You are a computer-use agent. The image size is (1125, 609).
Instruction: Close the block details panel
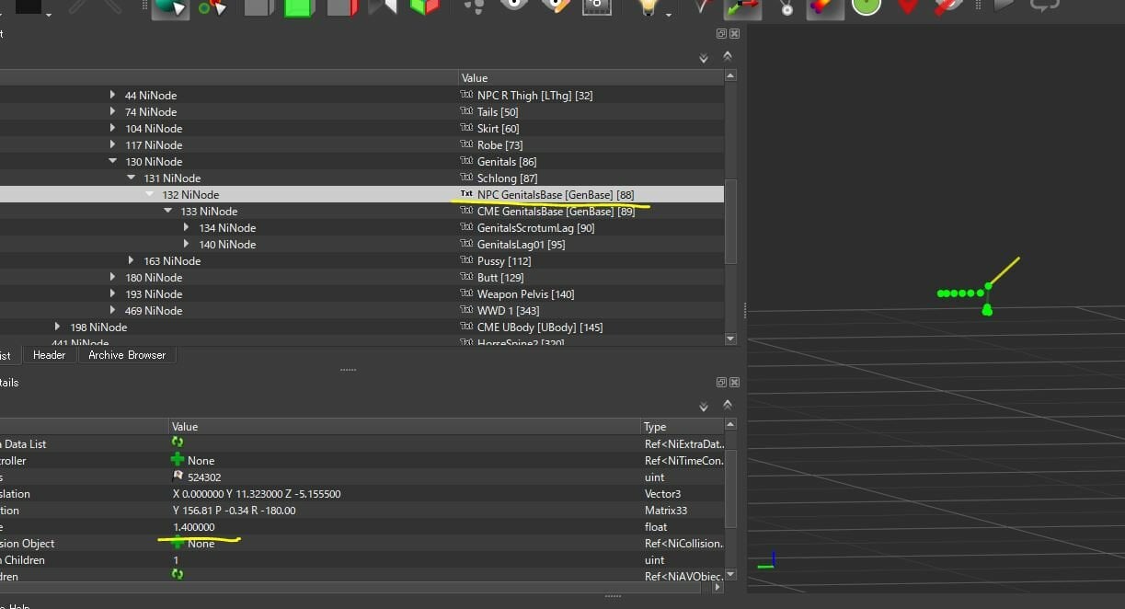tap(734, 382)
